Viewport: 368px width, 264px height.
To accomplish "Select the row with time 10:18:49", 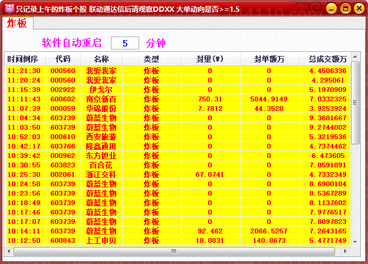I will pyautogui.click(x=178, y=203).
